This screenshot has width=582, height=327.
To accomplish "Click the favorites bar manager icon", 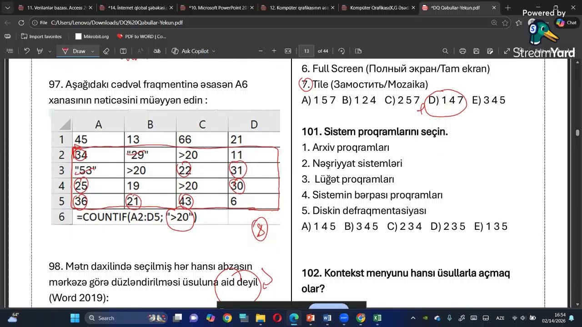I will pyautogui.click(x=7, y=36).
